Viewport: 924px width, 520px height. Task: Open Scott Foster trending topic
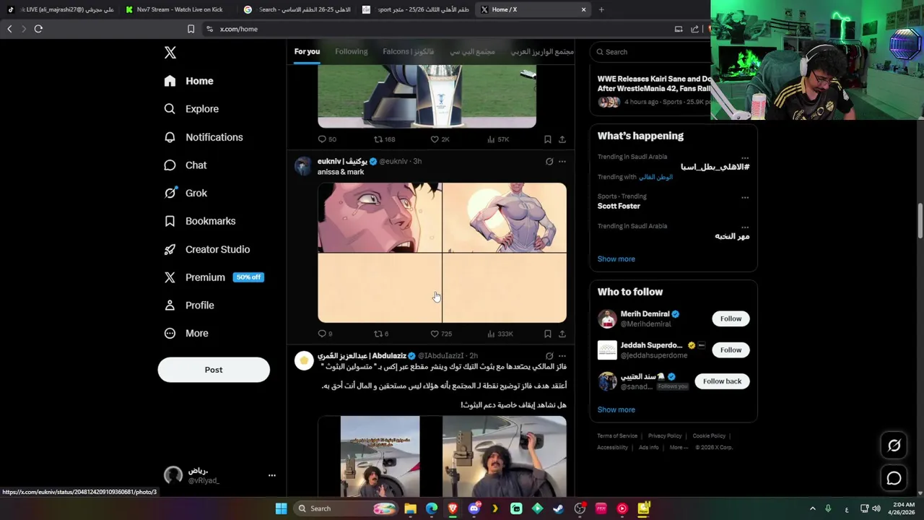pyautogui.click(x=619, y=206)
